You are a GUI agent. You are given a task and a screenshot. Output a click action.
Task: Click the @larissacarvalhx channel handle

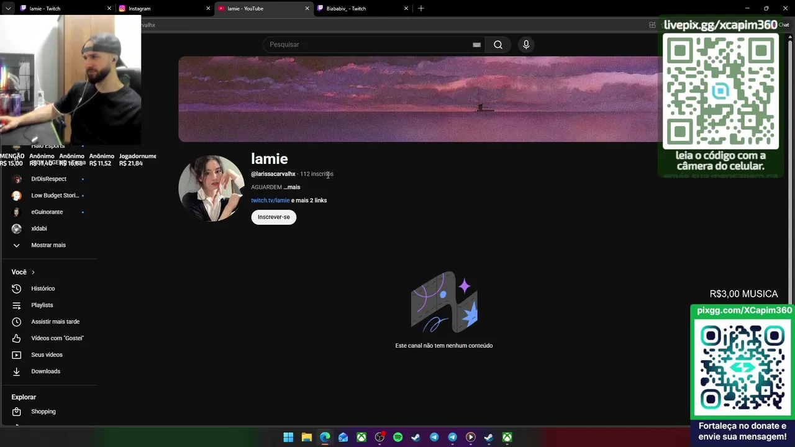(x=273, y=174)
